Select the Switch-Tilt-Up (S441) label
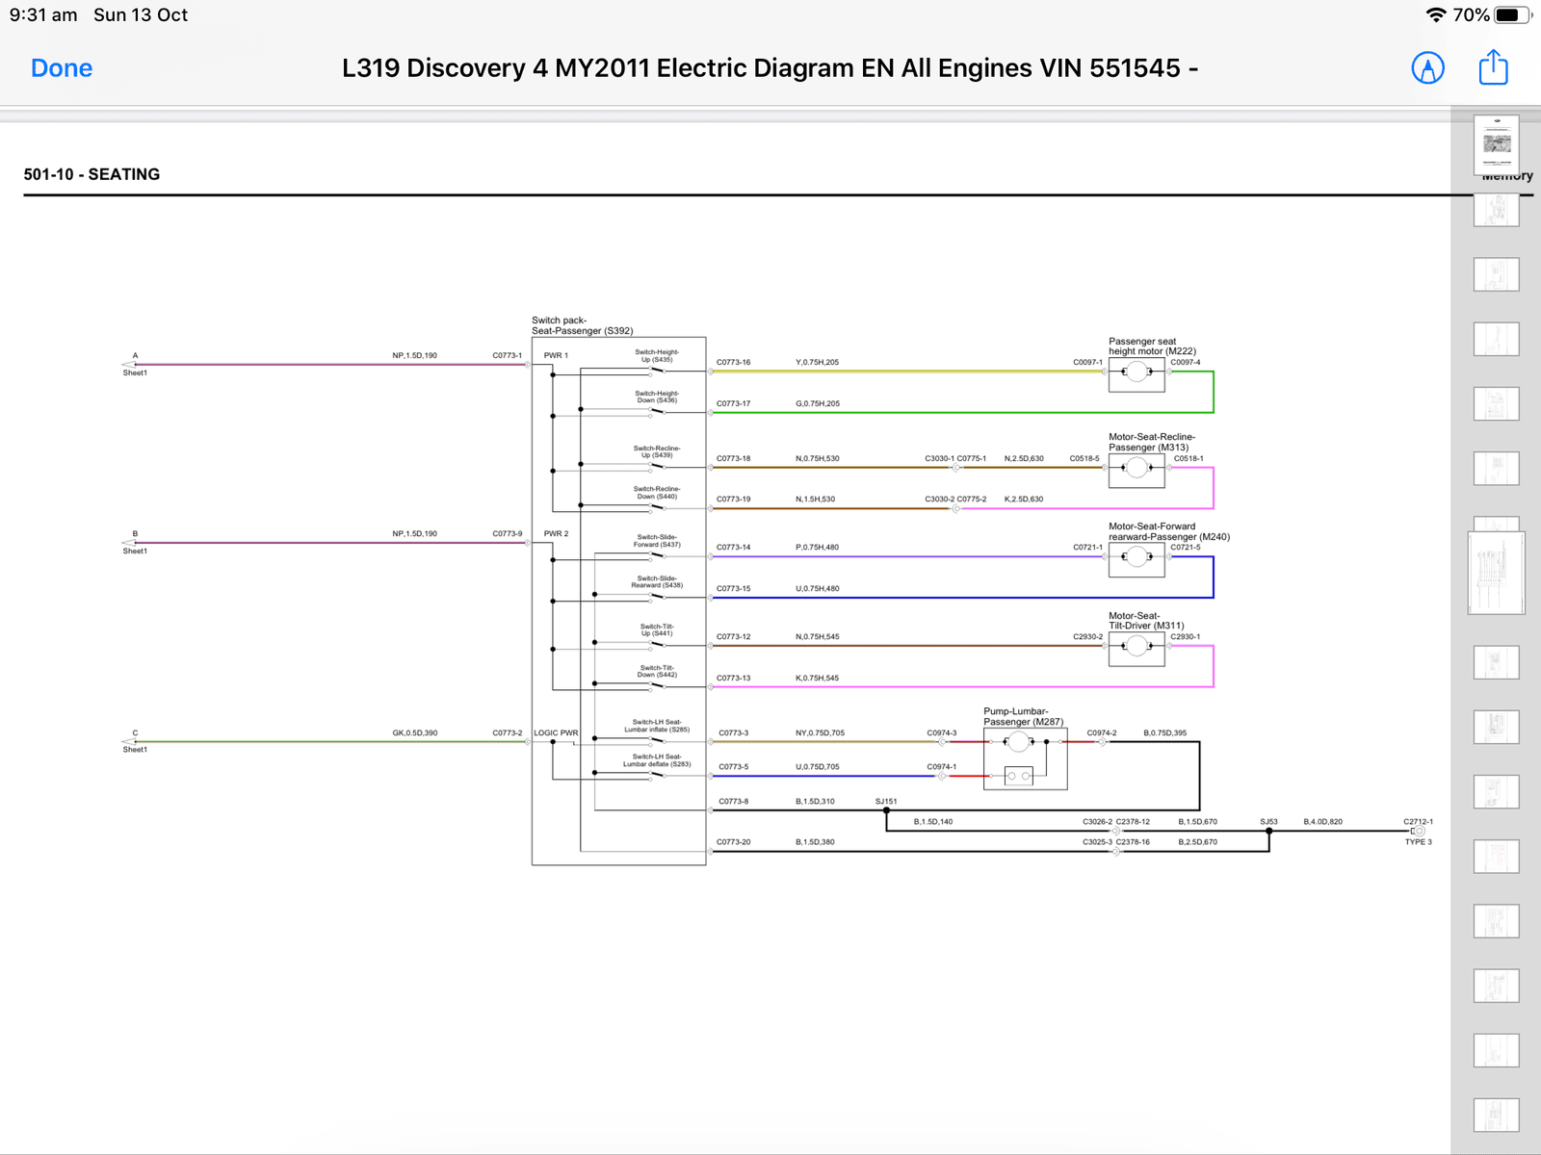The width and height of the screenshot is (1541, 1155). tap(657, 629)
